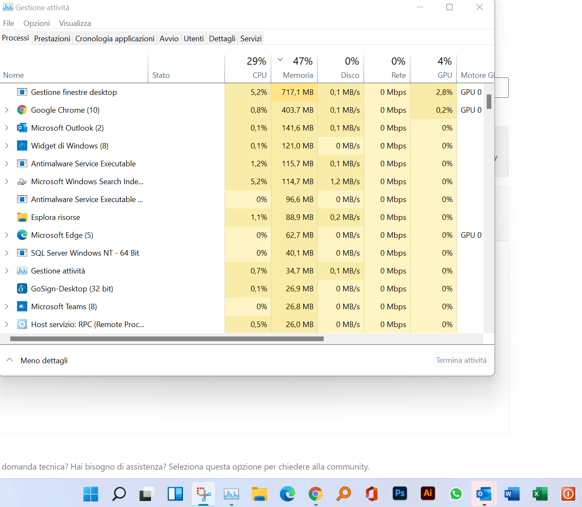The width and height of the screenshot is (582, 507).
Task: Switch to the Servizi tab
Action: coord(251,39)
